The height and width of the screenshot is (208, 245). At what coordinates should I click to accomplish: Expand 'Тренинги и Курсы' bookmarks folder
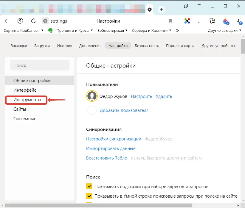75,30
